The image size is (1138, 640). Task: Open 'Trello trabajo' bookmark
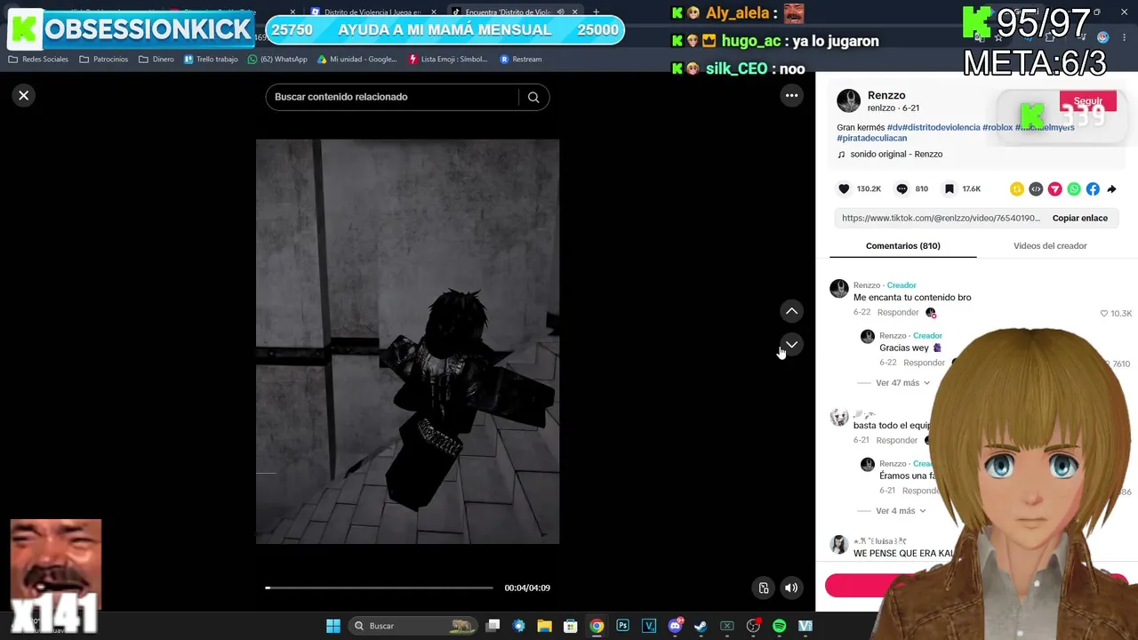point(211,60)
